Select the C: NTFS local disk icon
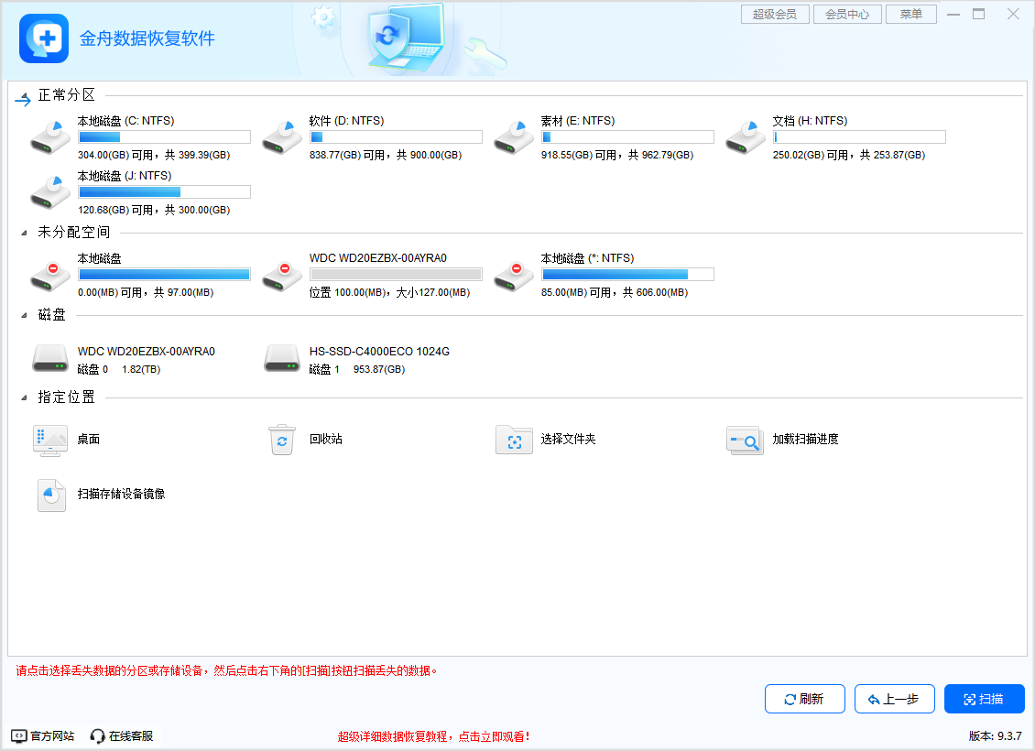1035x751 pixels. [x=50, y=137]
